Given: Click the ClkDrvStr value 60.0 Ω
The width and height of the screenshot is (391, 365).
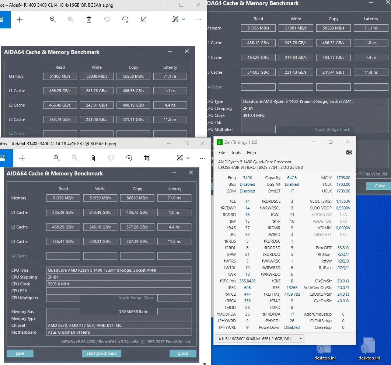Looking at the screenshot, I should (343, 281).
